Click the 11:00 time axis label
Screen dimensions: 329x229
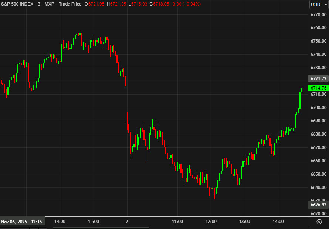tap(177, 222)
